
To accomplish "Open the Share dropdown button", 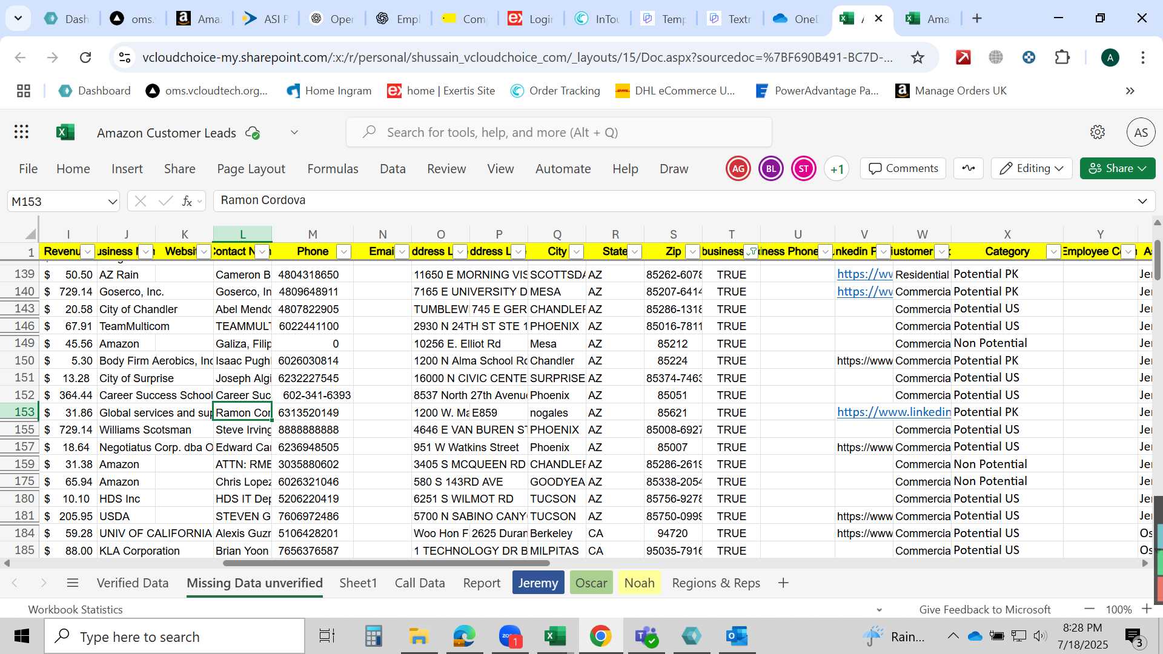I will point(1118,168).
